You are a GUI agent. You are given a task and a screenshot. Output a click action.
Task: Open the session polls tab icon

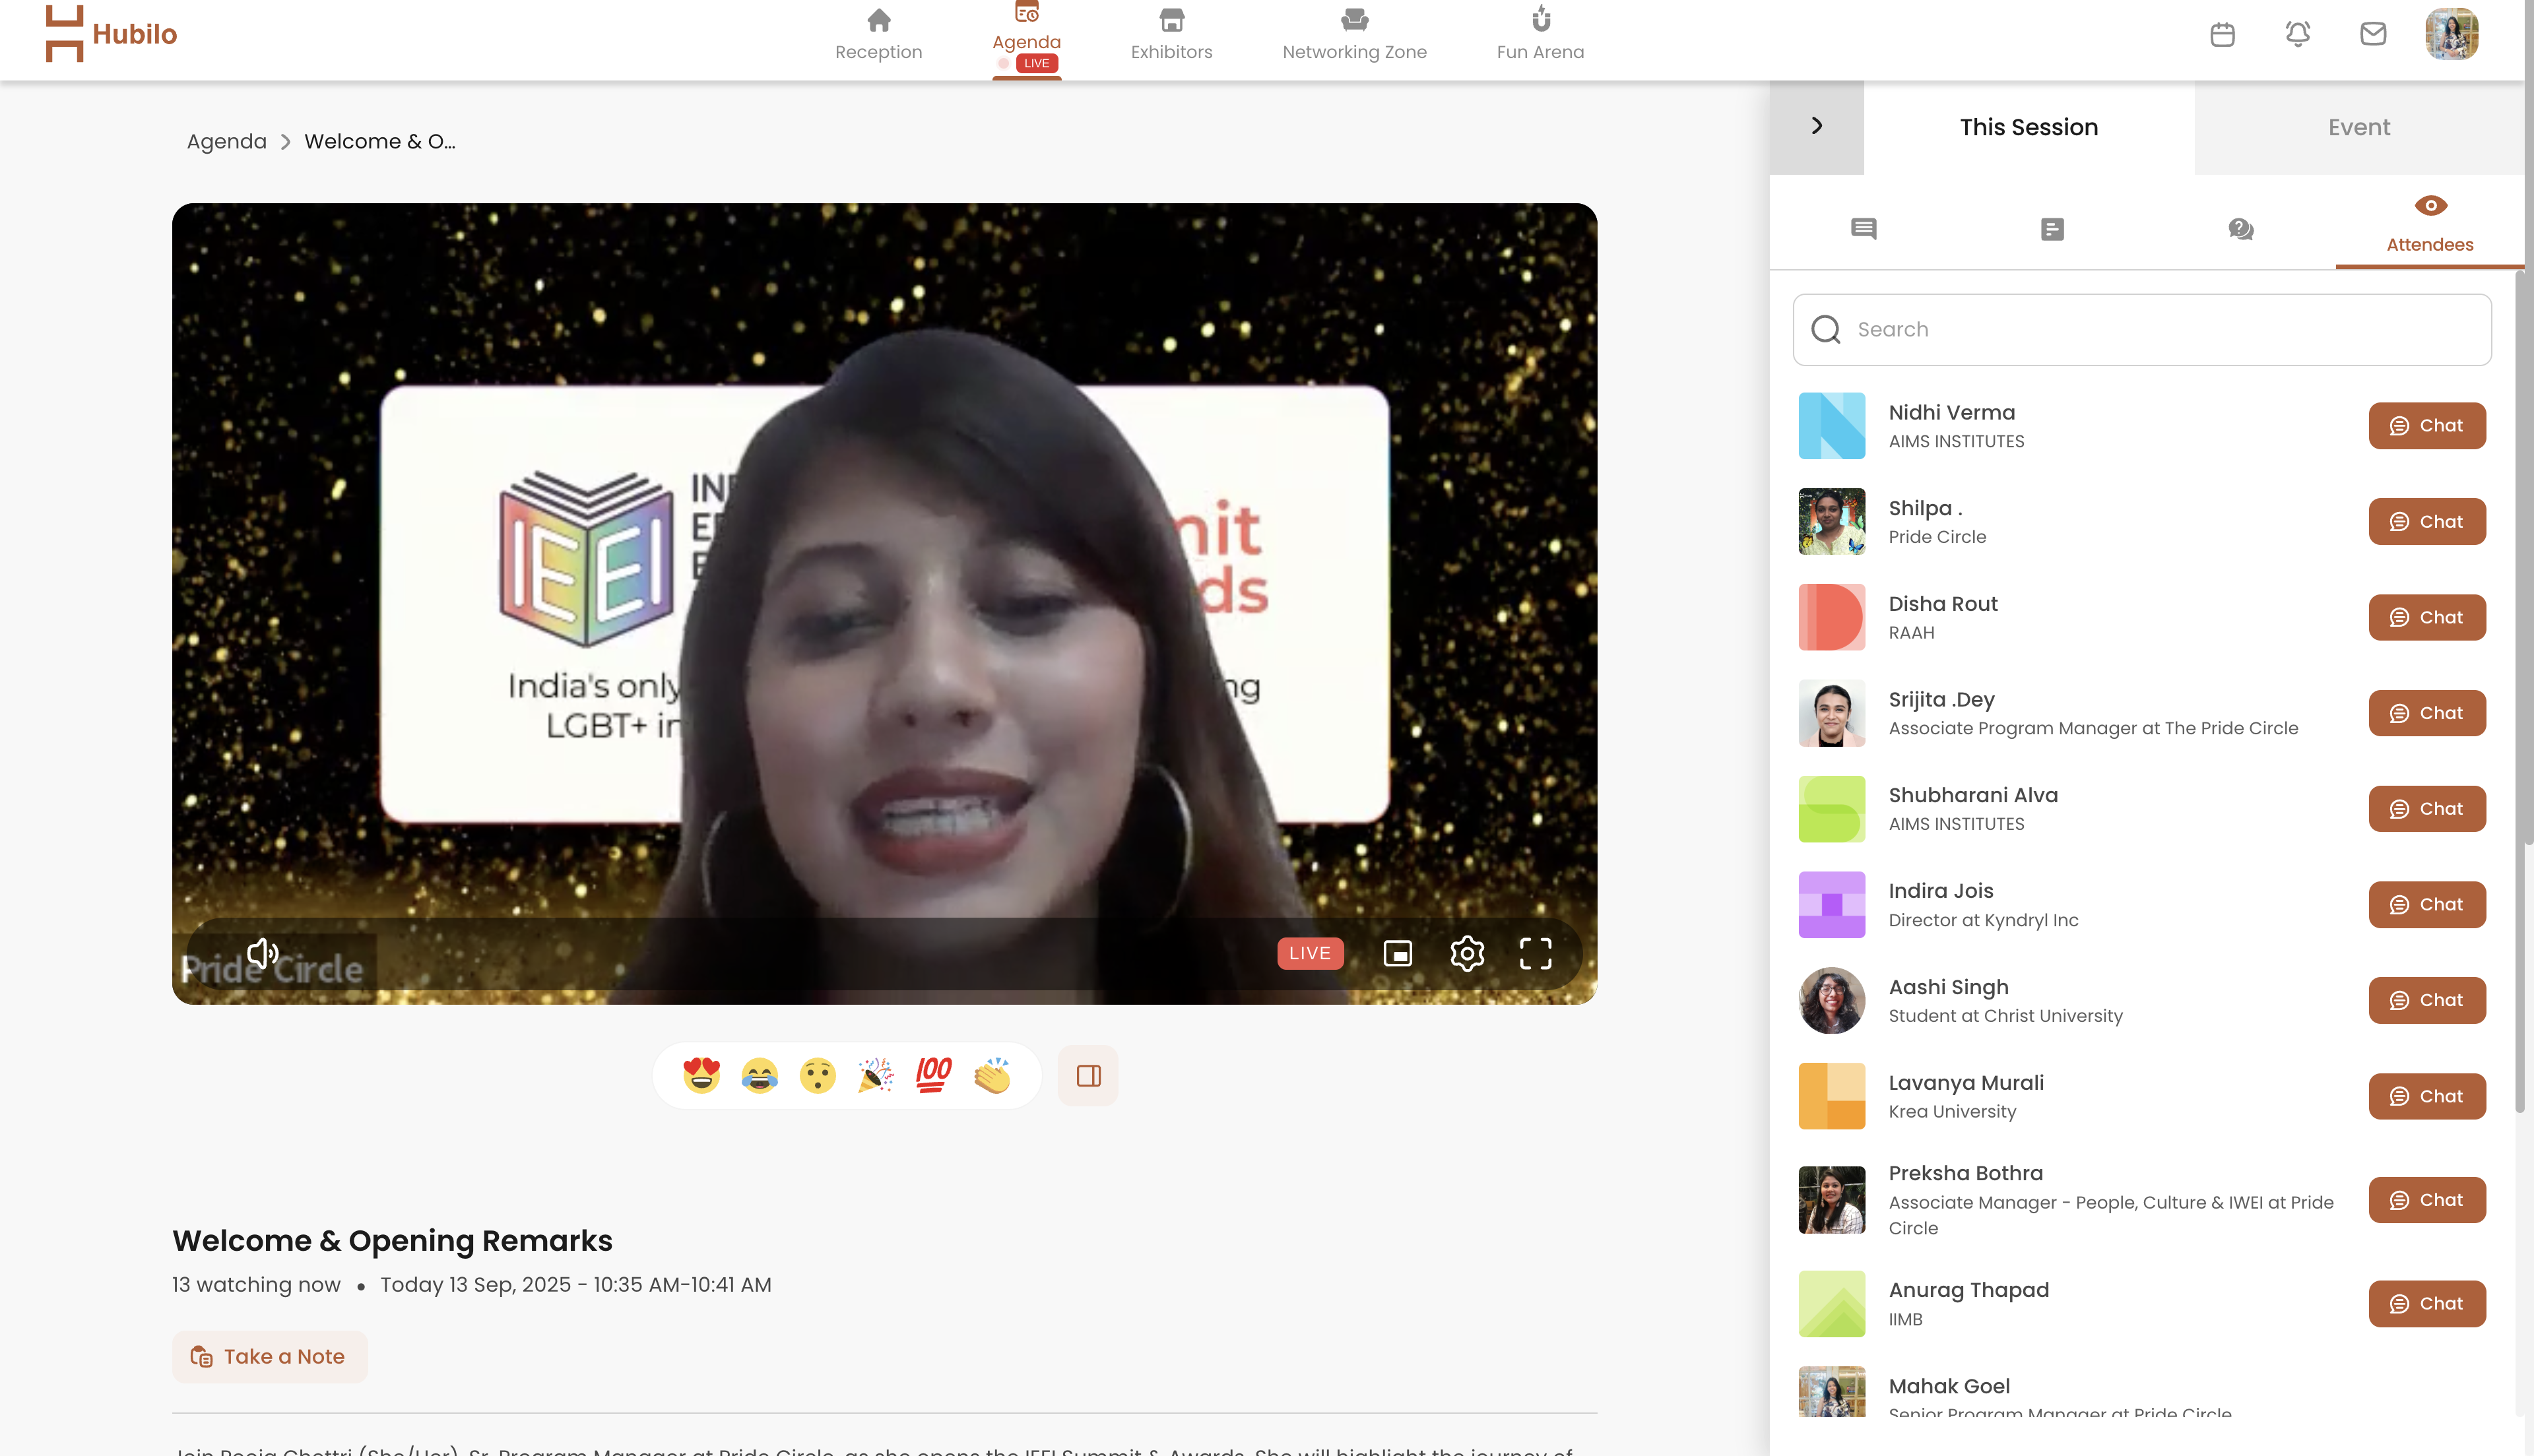click(2052, 229)
